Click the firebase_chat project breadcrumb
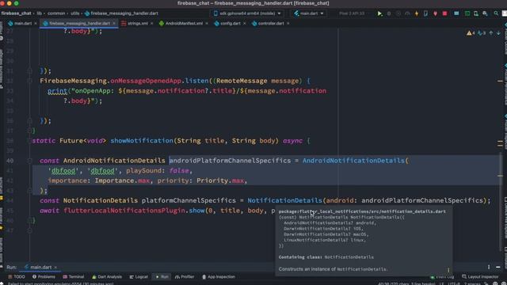The height and width of the screenshot is (285, 507). pos(16,13)
